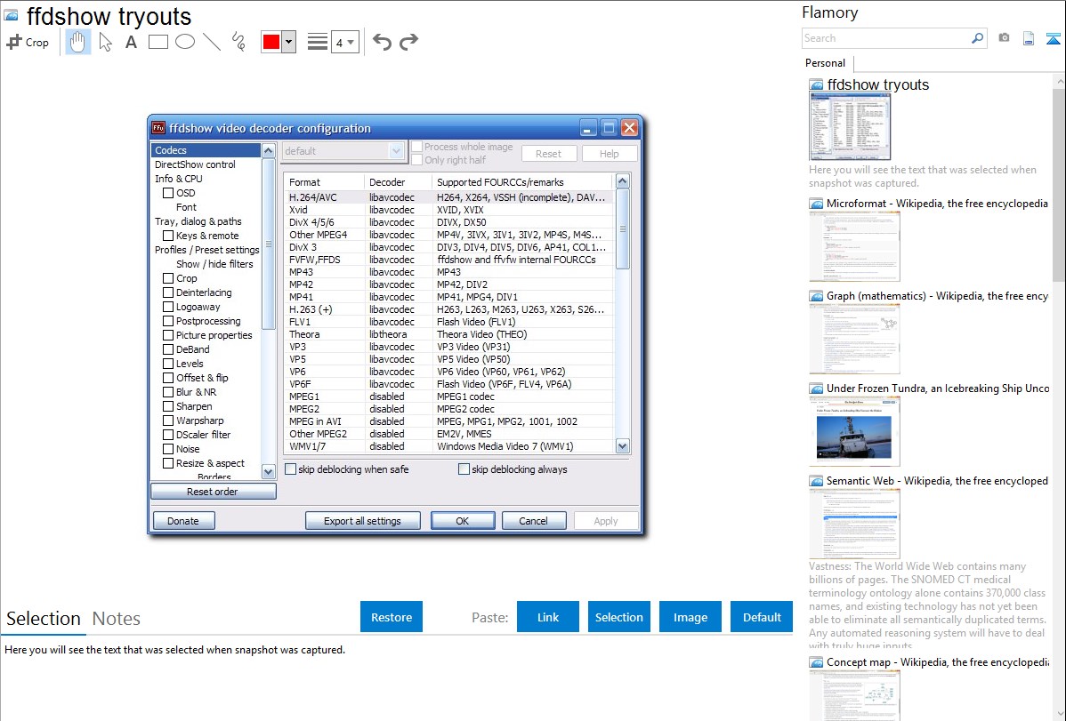This screenshot has height=721, width=1066.
Task: Paste as Image
Action: tap(690, 617)
